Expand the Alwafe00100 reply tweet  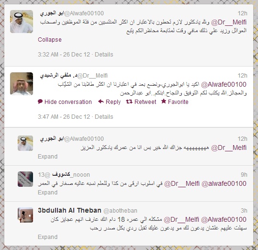coord(48,157)
